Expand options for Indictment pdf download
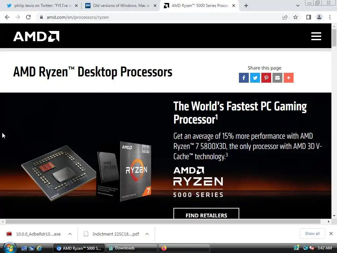The width and height of the screenshot is (337, 253). click(x=147, y=234)
